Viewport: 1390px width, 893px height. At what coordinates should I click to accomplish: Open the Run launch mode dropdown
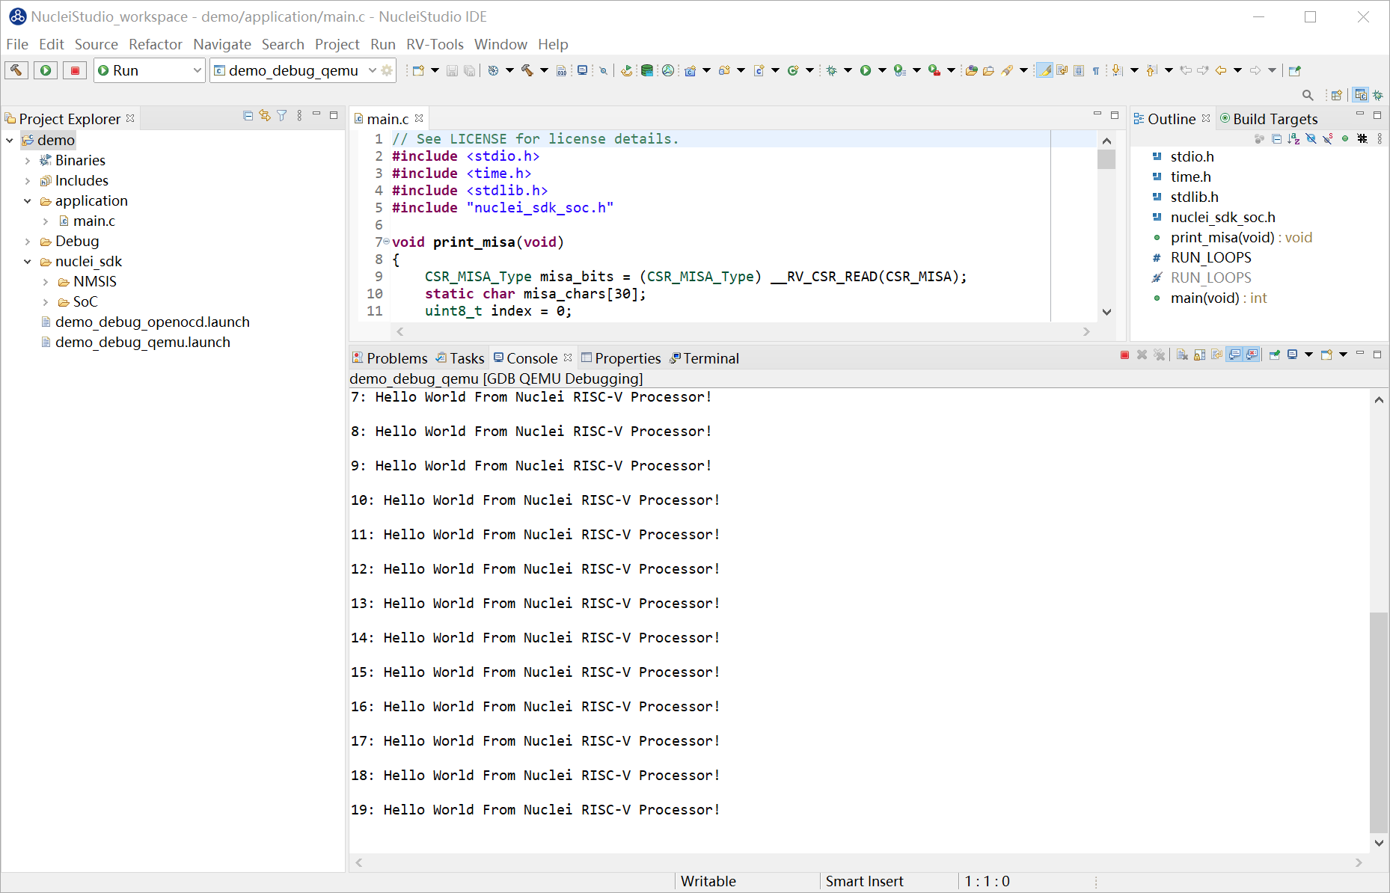coord(197,70)
